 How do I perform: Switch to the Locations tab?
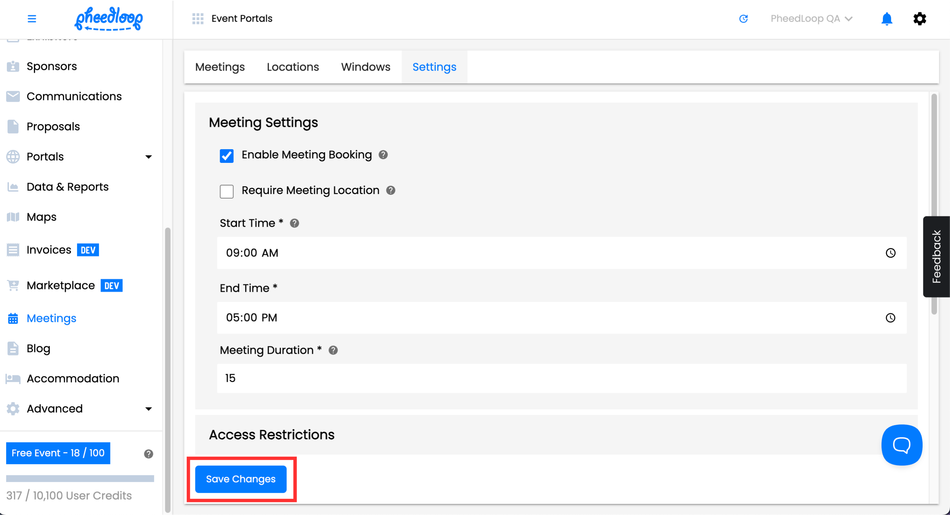tap(292, 67)
